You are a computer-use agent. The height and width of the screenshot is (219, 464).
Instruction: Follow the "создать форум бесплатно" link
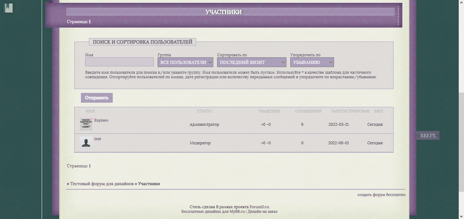(x=381, y=195)
